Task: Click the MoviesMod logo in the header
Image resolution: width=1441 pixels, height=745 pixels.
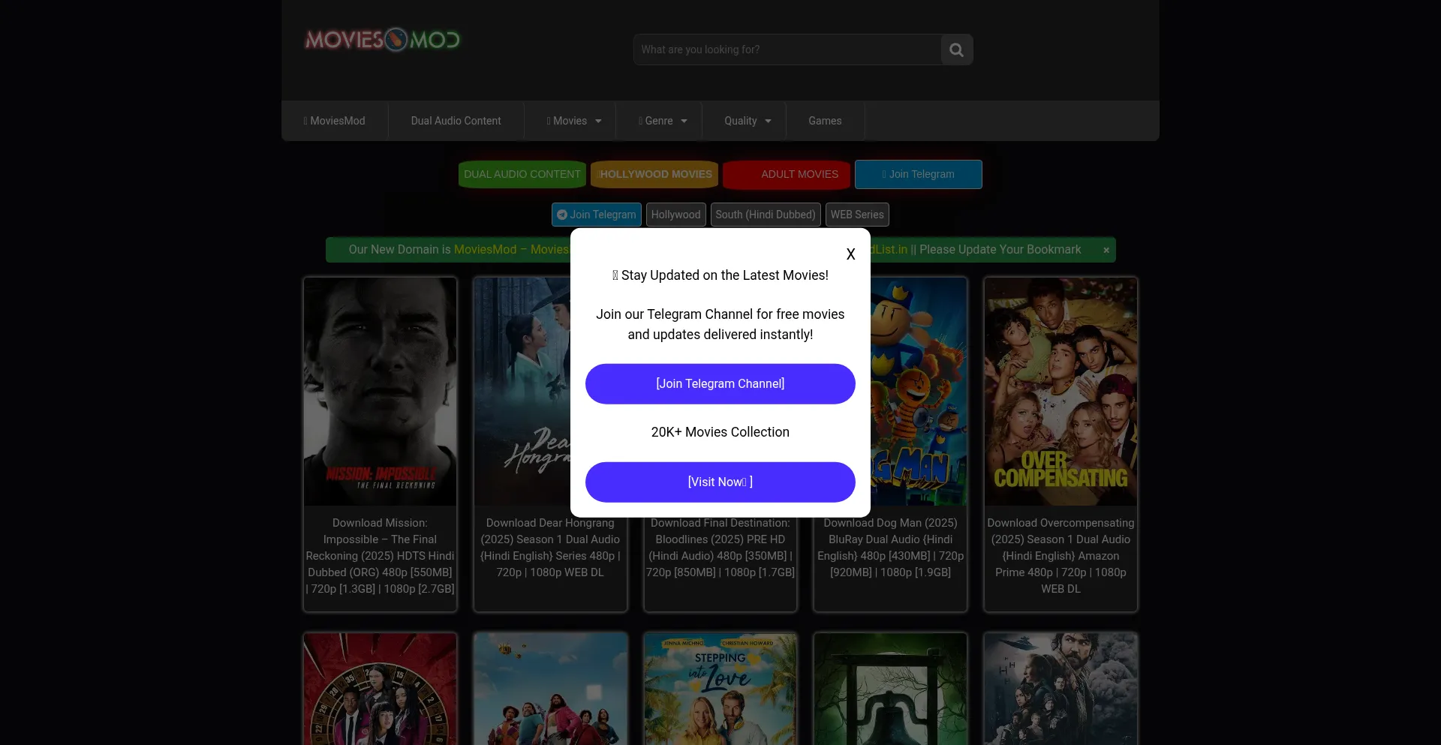Action: click(x=382, y=40)
